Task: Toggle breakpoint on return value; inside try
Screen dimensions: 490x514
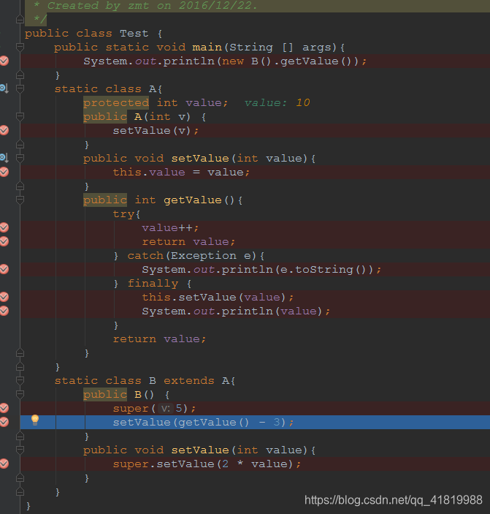Action: 4,241
